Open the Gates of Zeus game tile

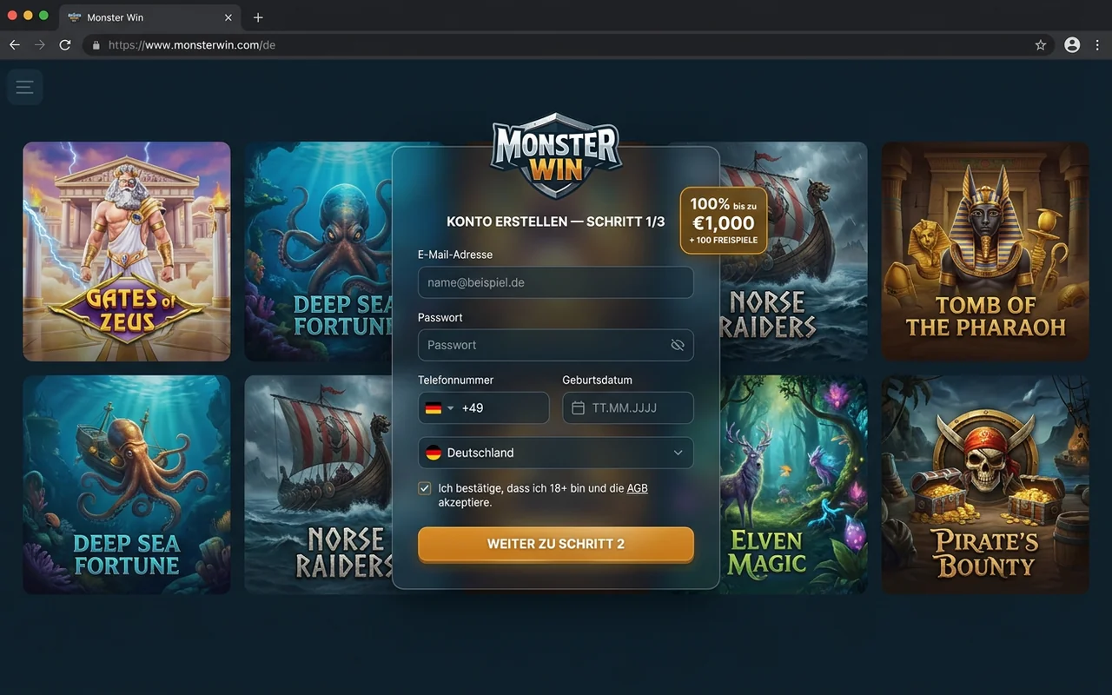click(x=127, y=251)
